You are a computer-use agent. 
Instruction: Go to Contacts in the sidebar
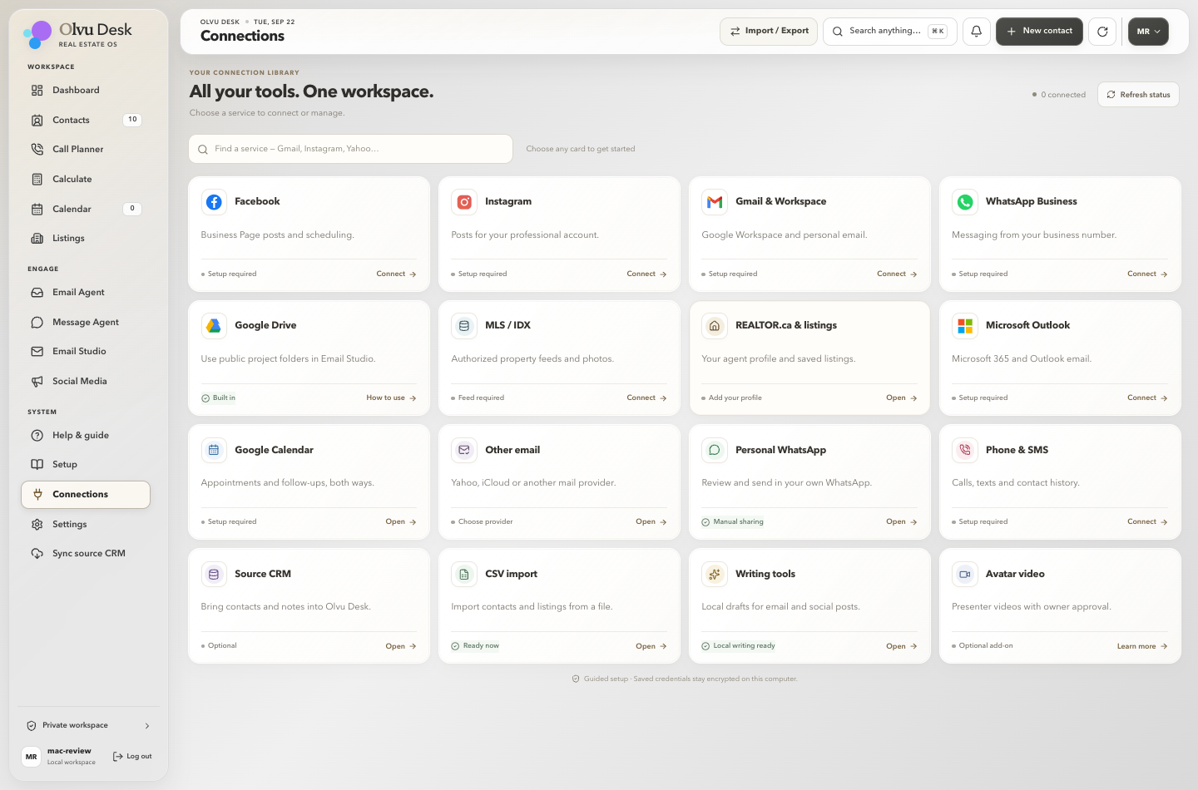pos(86,121)
